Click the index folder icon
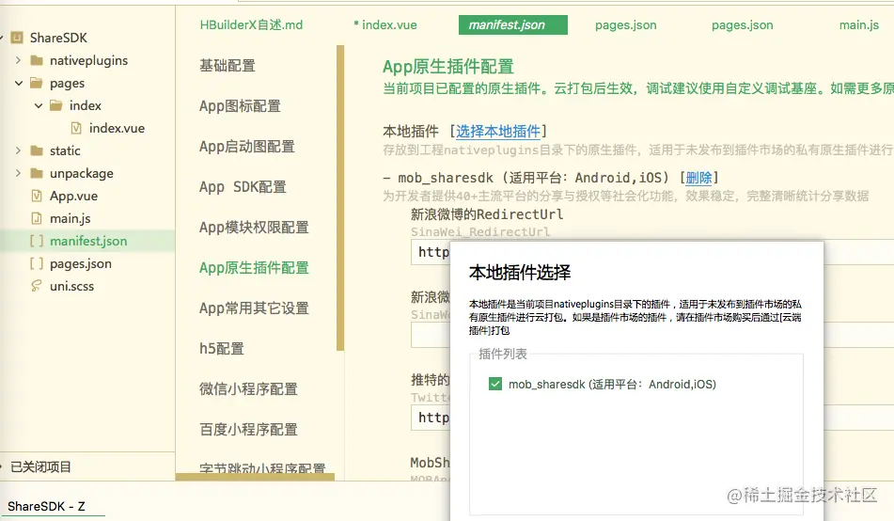 [x=55, y=105]
